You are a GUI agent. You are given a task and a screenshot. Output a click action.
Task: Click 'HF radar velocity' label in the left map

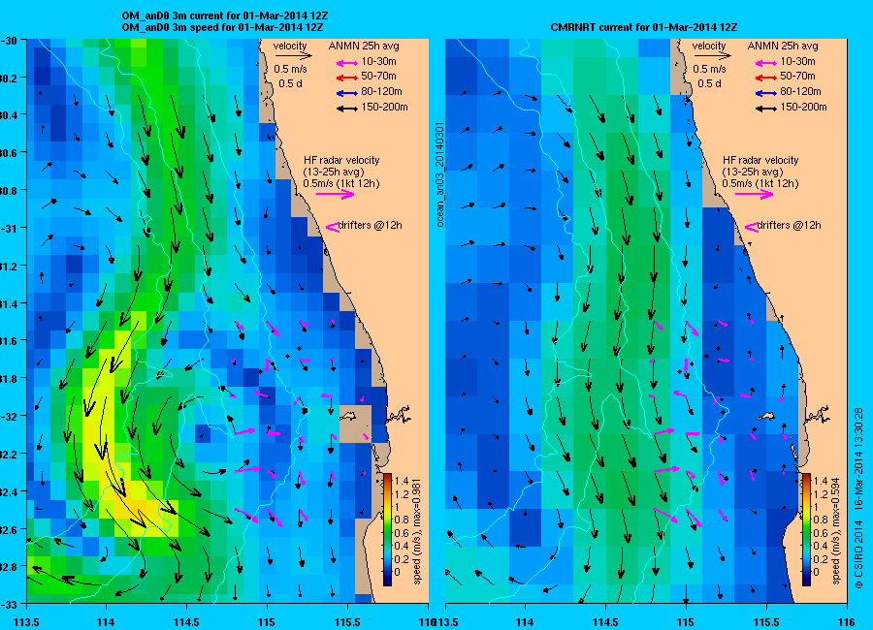coord(341,160)
